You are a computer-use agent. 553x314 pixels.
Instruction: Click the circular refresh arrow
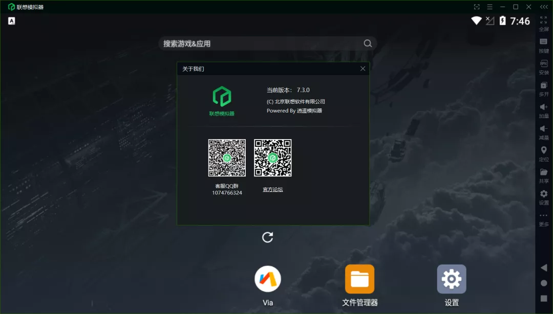267,237
